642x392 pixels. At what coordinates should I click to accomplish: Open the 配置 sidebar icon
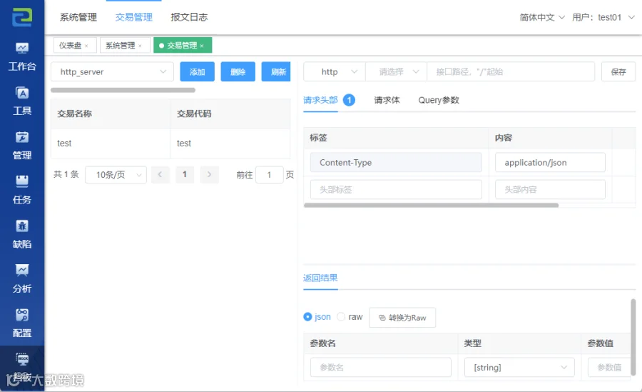coord(22,315)
